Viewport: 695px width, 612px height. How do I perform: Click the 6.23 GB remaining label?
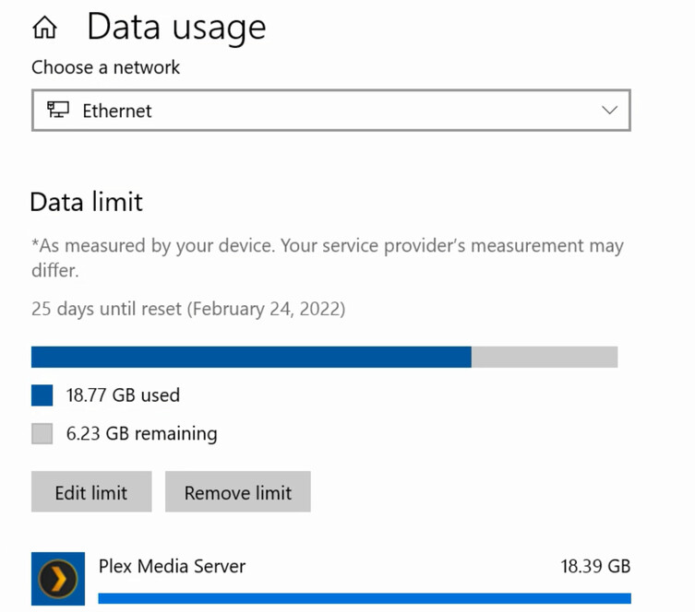pos(141,433)
